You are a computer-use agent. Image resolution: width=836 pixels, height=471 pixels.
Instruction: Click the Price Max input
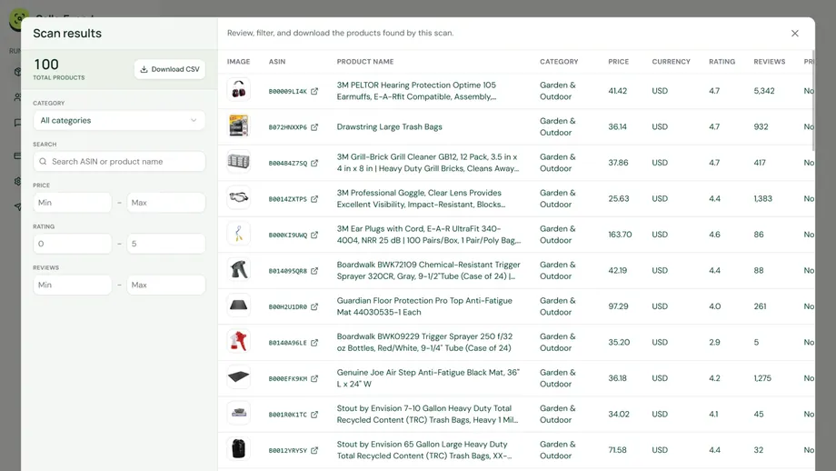click(x=165, y=203)
